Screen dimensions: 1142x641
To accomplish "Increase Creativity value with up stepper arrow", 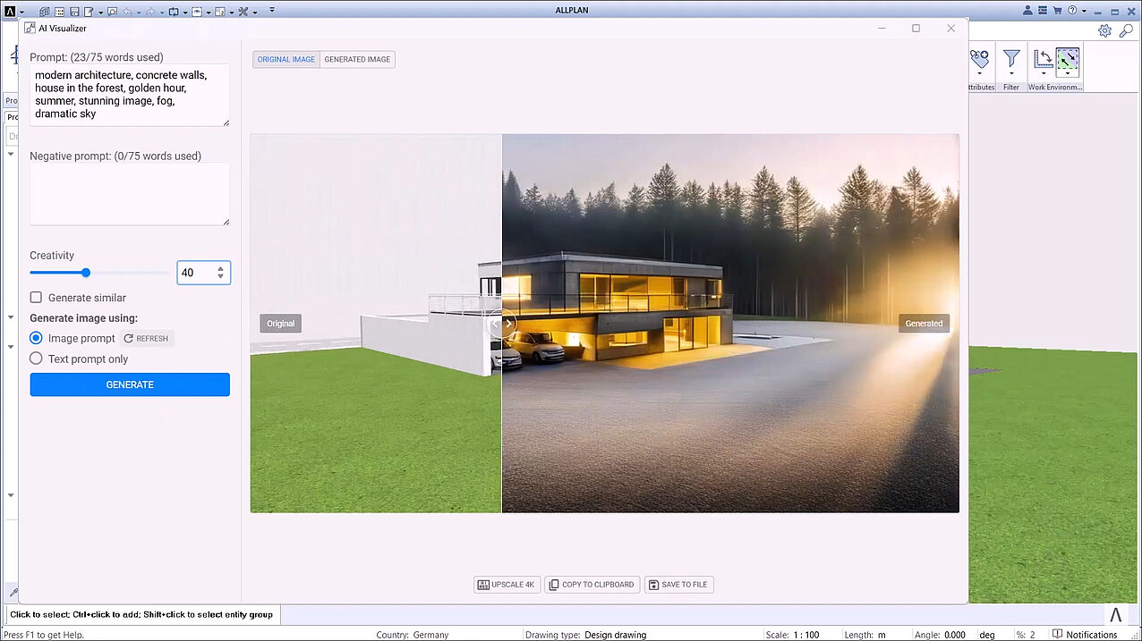I will 221,268.
